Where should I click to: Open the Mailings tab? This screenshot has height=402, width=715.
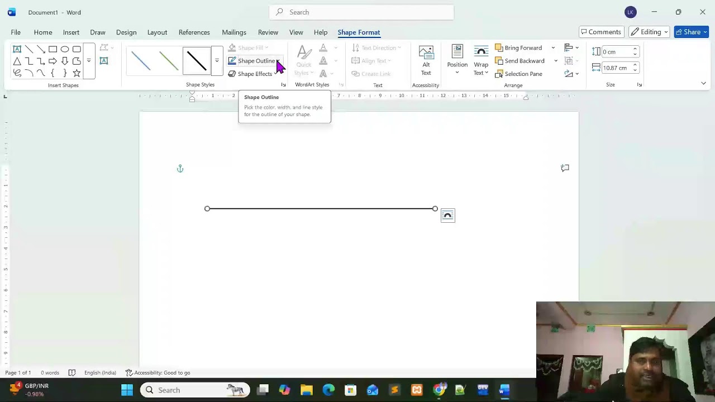click(x=234, y=32)
